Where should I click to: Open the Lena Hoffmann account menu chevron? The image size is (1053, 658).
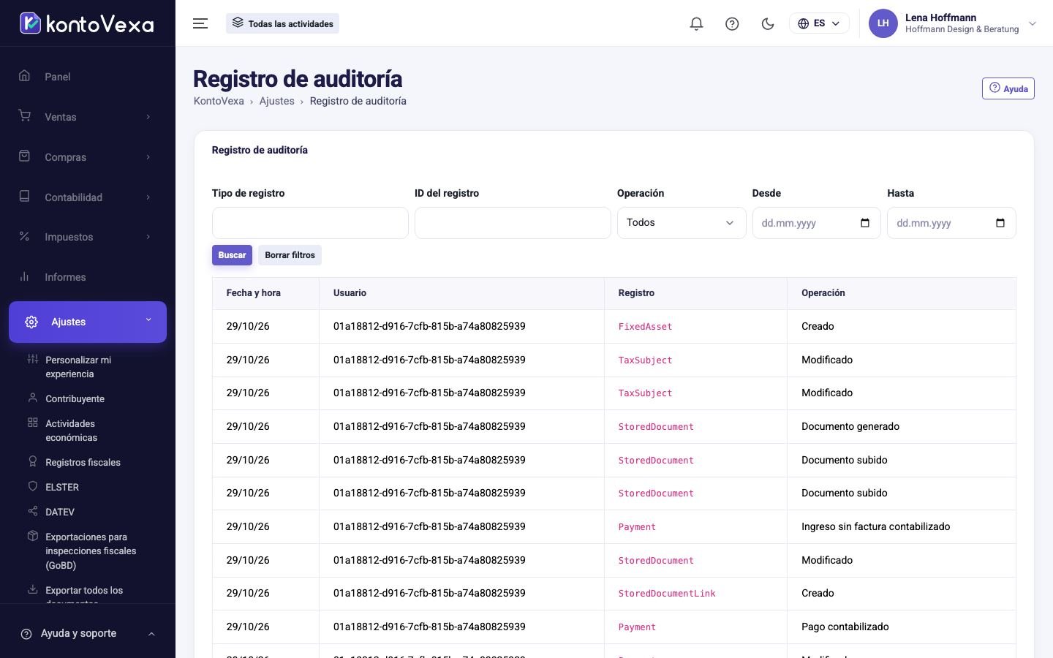[1033, 23]
